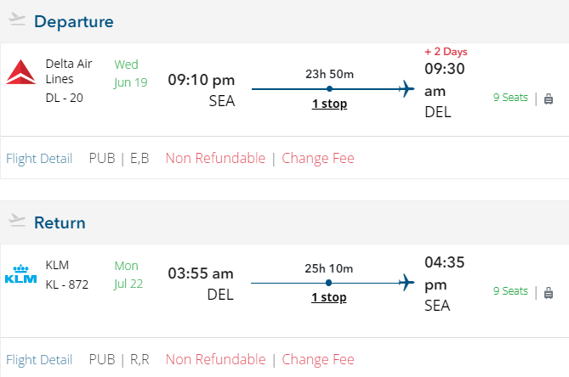The height and width of the screenshot is (377, 569).
Task: Click the Departure section airplane icon
Action: pos(17,20)
